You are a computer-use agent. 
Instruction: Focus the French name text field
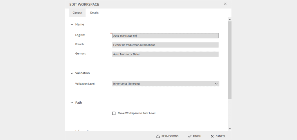(165, 45)
